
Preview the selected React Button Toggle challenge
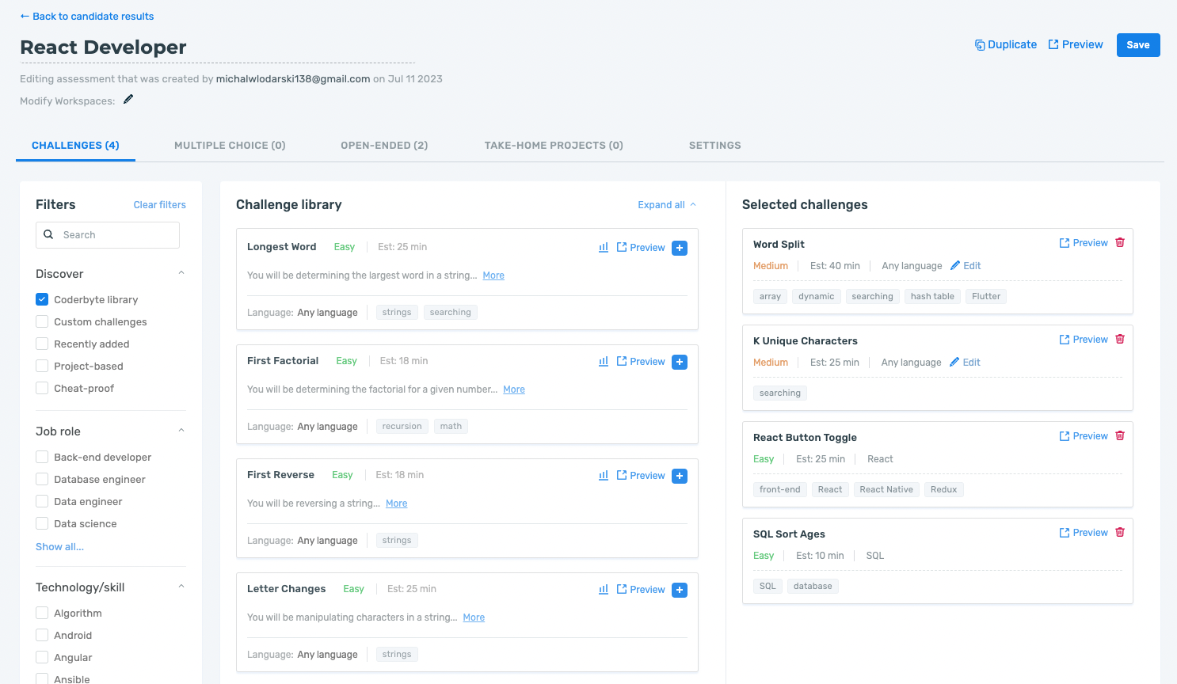pyautogui.click(x=1084, y=436)
